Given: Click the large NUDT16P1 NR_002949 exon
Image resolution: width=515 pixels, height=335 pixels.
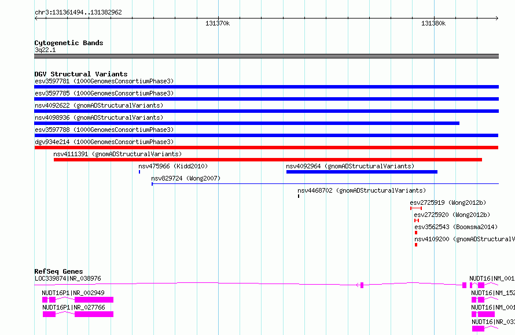Looking at the screenshot, I should [x=94, y=300].
